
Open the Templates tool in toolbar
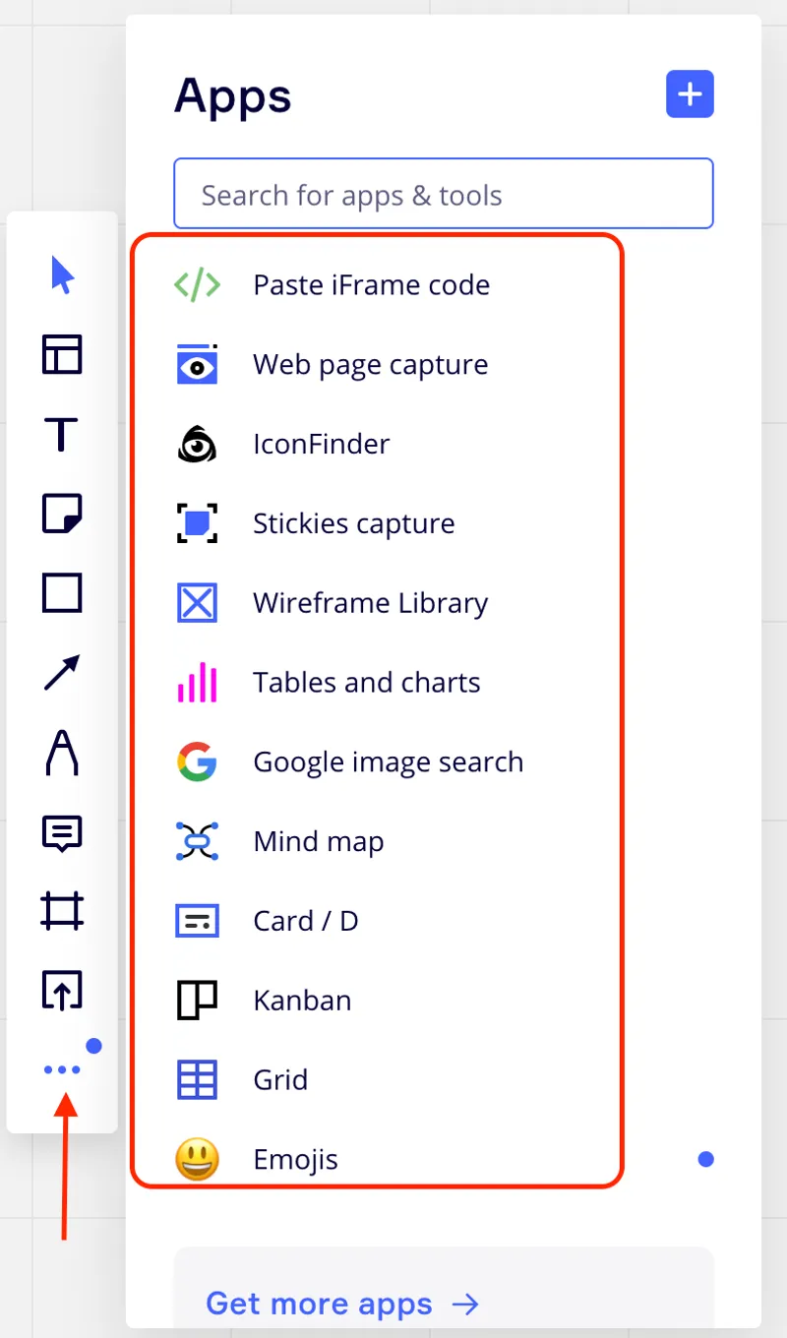click(62, 354)
